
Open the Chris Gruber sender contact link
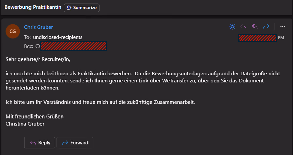(x=39, y=27)
